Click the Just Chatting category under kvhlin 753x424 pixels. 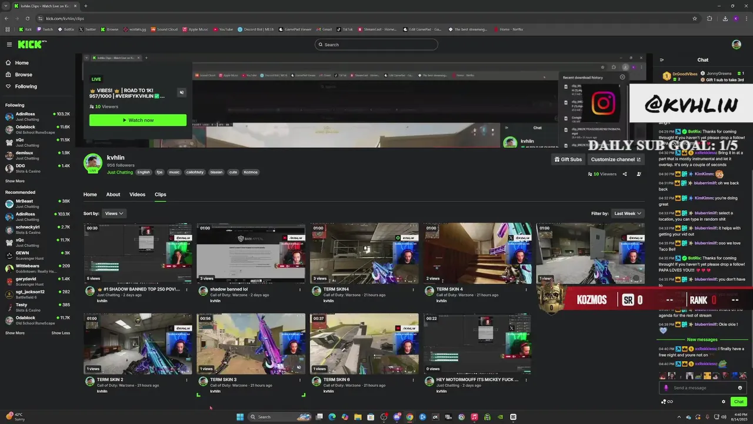(x=120, y=172)
